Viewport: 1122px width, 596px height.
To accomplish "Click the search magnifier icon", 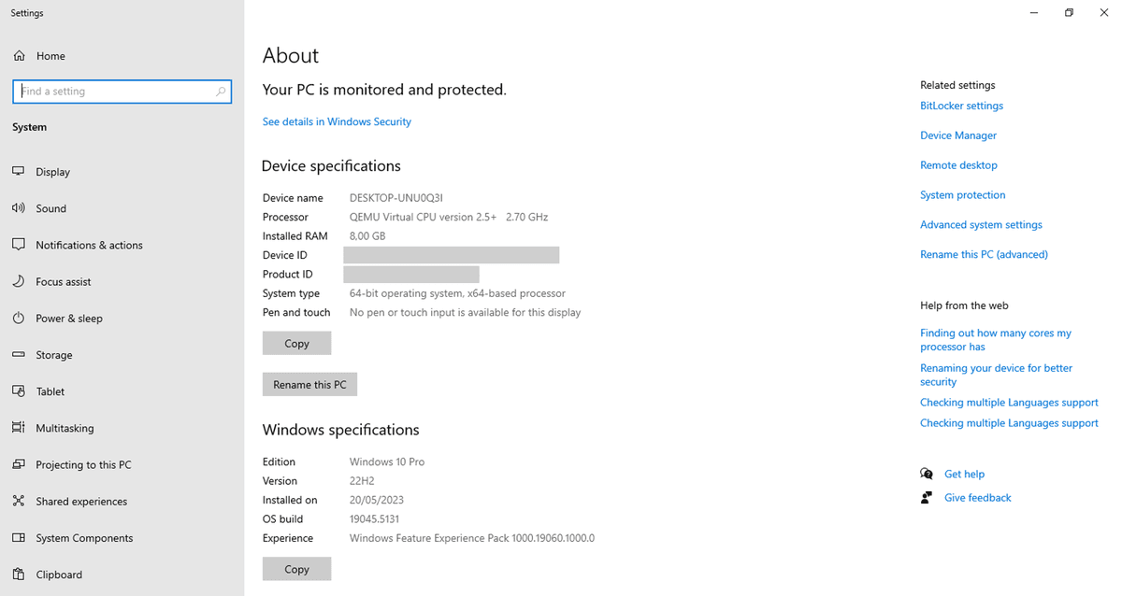I will 221,92.
